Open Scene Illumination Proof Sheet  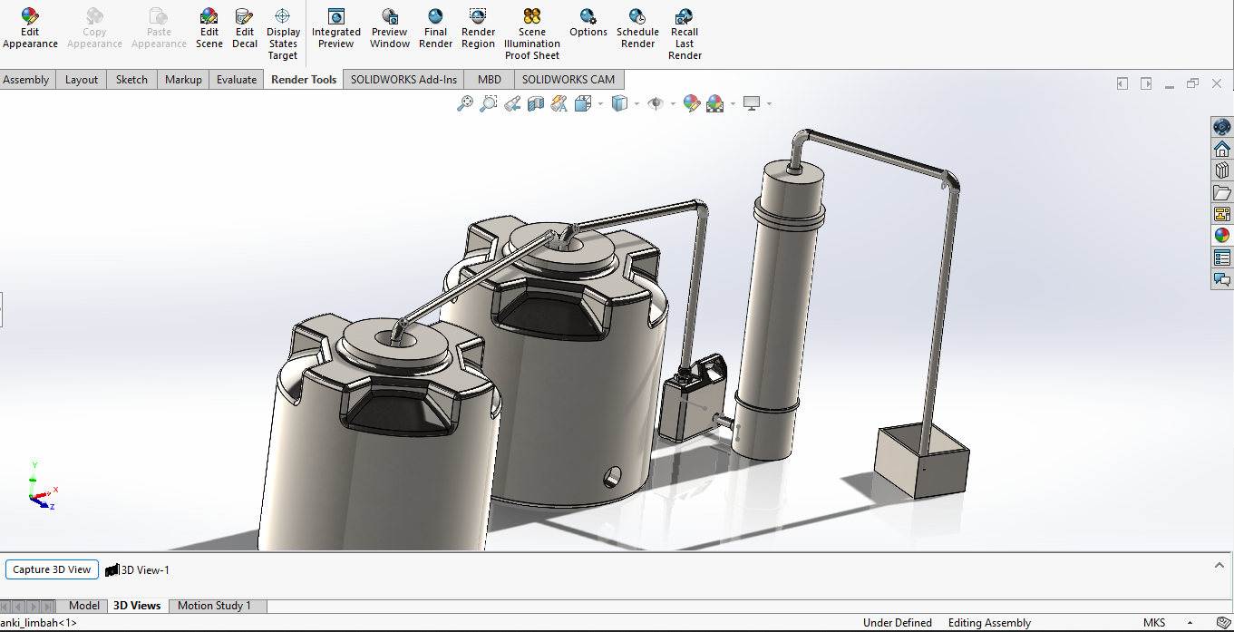click(532, 34)
